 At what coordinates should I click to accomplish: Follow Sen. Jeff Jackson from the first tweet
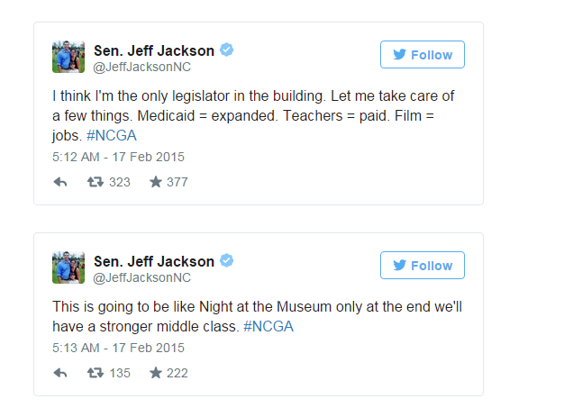[x=423, y=55]
